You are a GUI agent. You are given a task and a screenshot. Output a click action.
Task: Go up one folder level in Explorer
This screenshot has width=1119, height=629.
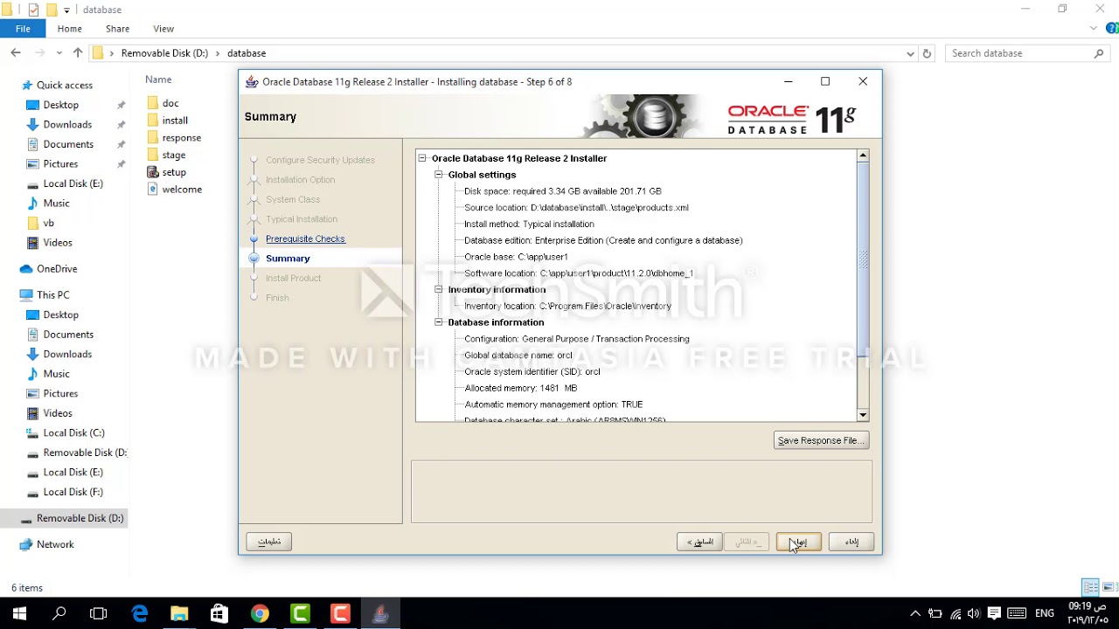(78, 53)
